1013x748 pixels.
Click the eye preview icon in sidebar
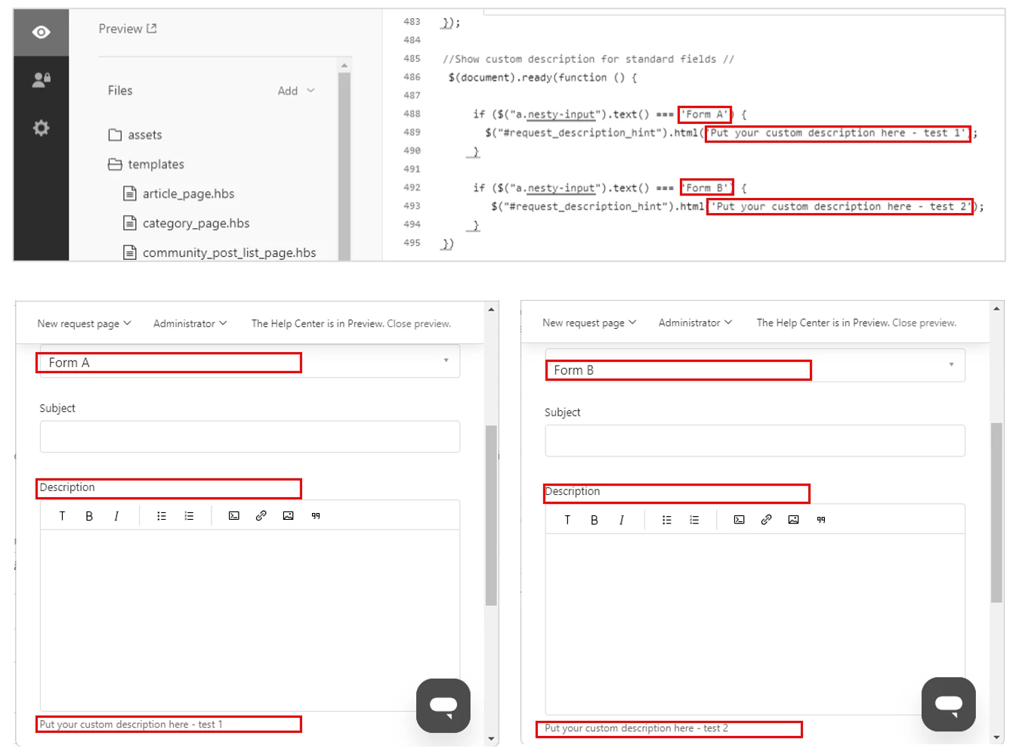[42, 32]
